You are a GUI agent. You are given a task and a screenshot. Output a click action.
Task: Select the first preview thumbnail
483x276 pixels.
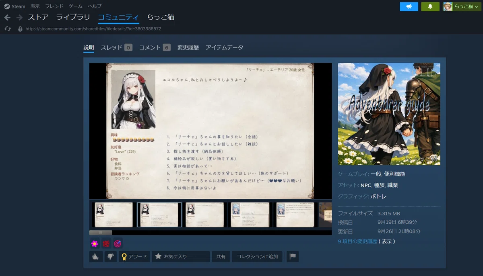point(114,215)
